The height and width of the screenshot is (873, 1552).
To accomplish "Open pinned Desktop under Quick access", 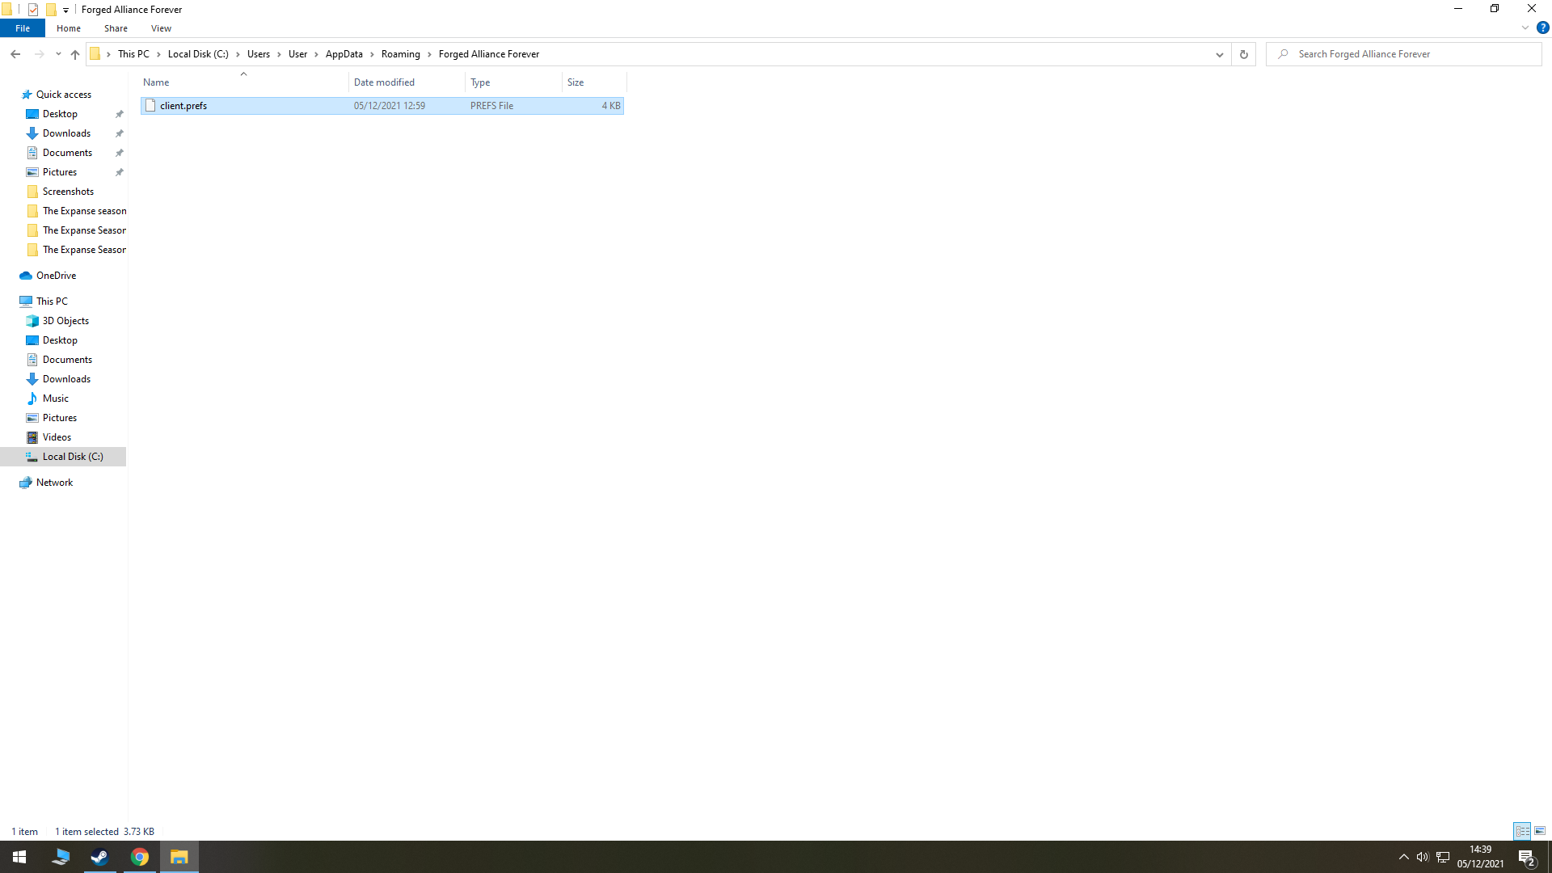I will click(x=61, y=114).
